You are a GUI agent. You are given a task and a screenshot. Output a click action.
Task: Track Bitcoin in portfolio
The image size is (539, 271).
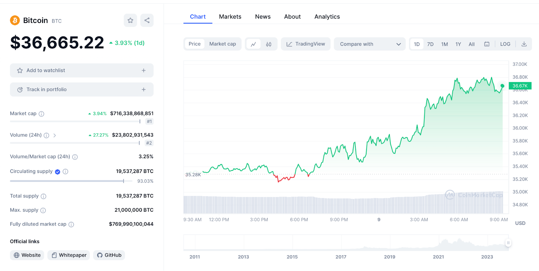(x=82, y=90)
